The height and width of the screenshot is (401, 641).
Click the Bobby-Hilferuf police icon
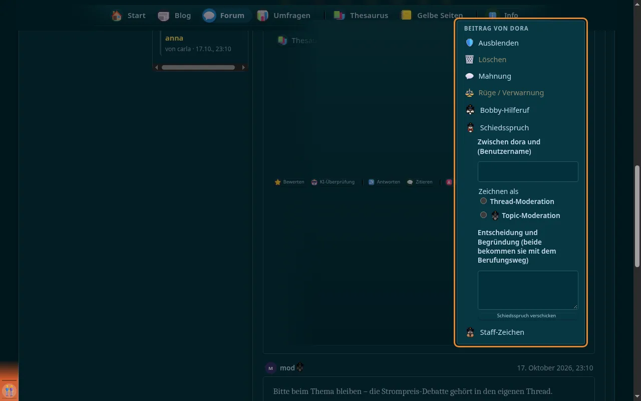tap(470, 110)
